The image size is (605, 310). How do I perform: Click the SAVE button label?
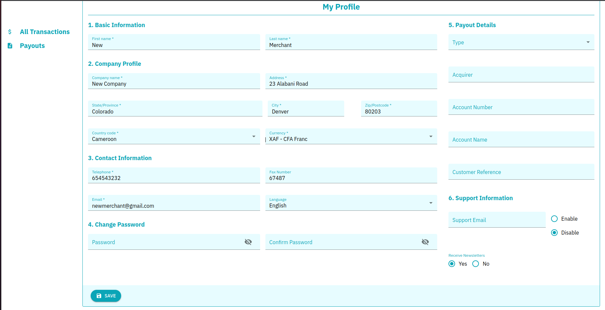click(110, 296)
